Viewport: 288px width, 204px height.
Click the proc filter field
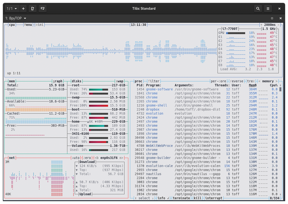pyautogui.click(x=154, y=81)
